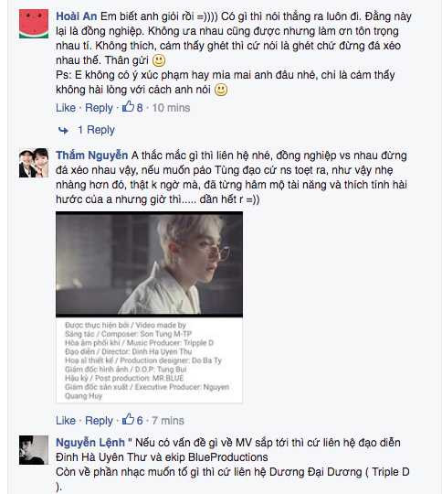Reply to Hoài An's comment
The image size is (442, 494).
tap(99, 108)
